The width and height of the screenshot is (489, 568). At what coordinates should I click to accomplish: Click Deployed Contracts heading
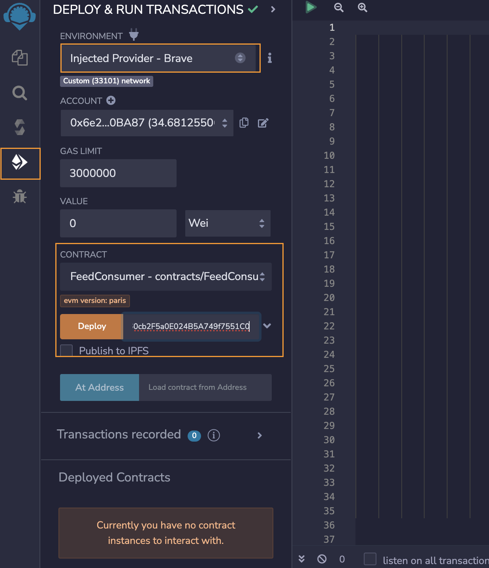click(115, 477)
